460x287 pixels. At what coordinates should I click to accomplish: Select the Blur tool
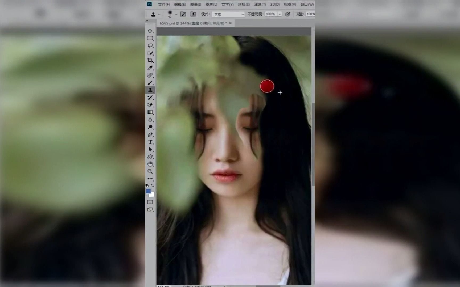[x=150, y=120]
